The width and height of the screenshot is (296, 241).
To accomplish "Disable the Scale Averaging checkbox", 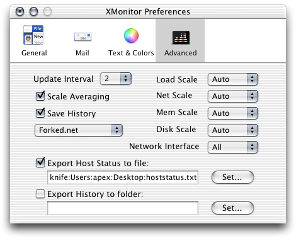I will tap(40, 96).
